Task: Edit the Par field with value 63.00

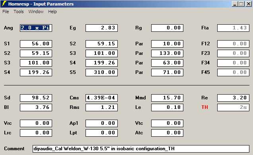Action: coord(167,63)
